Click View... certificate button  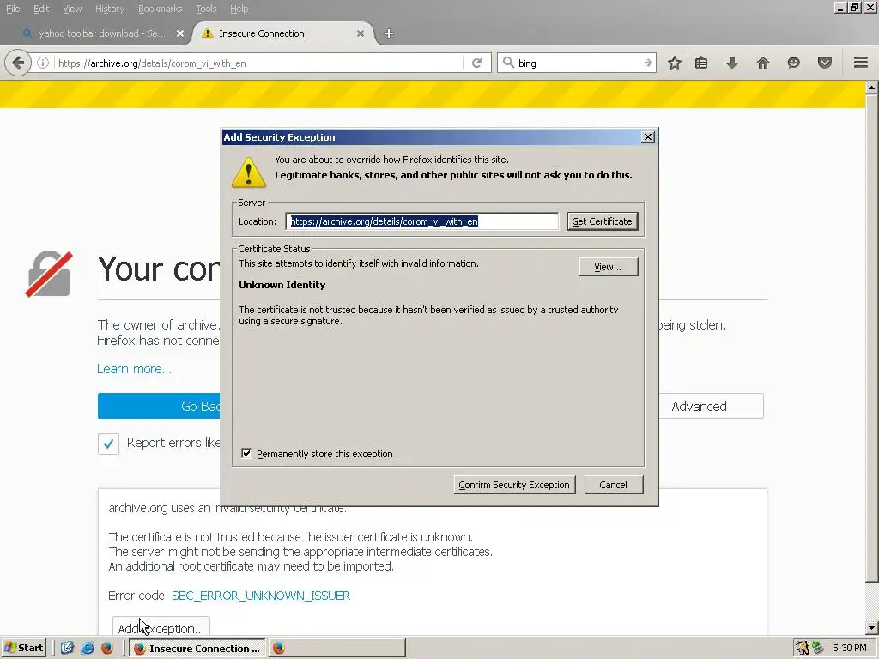pyautogui.click(x=609, y=267)
